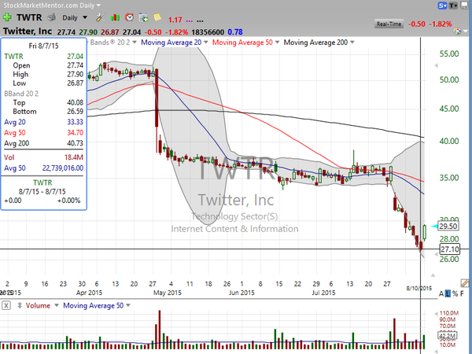Screen dimensions: 472x354
Task: Click the green-red bar chart indicator icon
Action: 115,18
